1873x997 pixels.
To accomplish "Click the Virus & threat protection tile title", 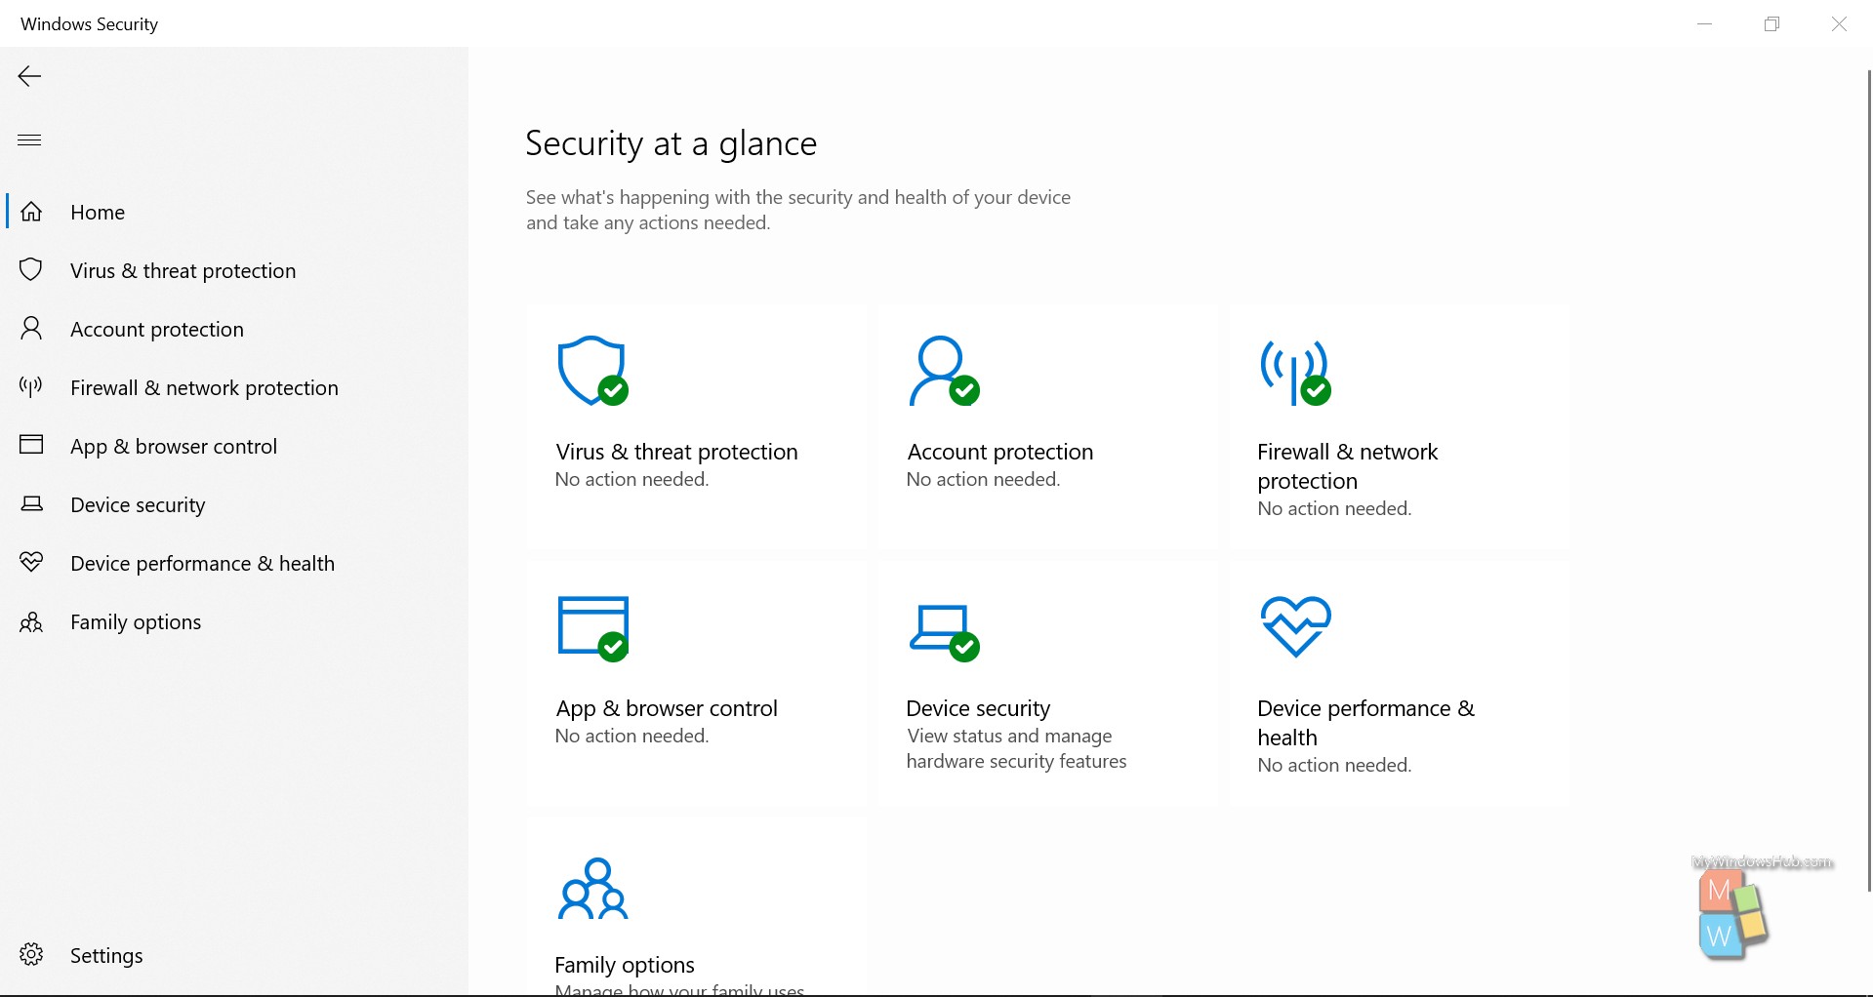I will [676, 452].
